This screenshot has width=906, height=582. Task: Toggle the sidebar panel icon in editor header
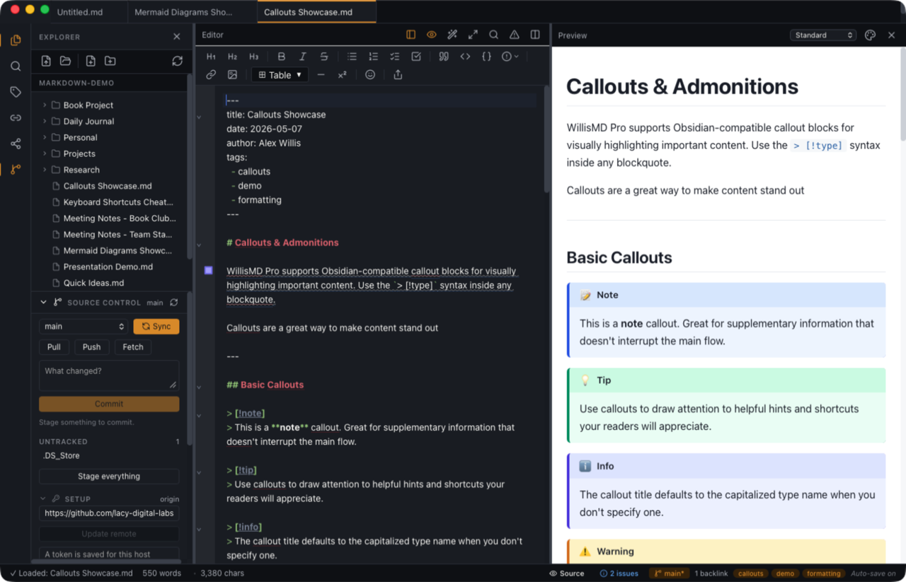coord(411,35)
